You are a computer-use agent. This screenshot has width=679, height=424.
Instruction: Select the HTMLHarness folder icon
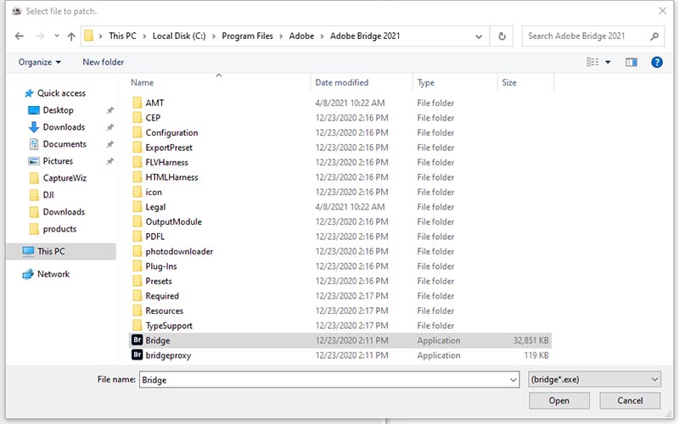137,177
